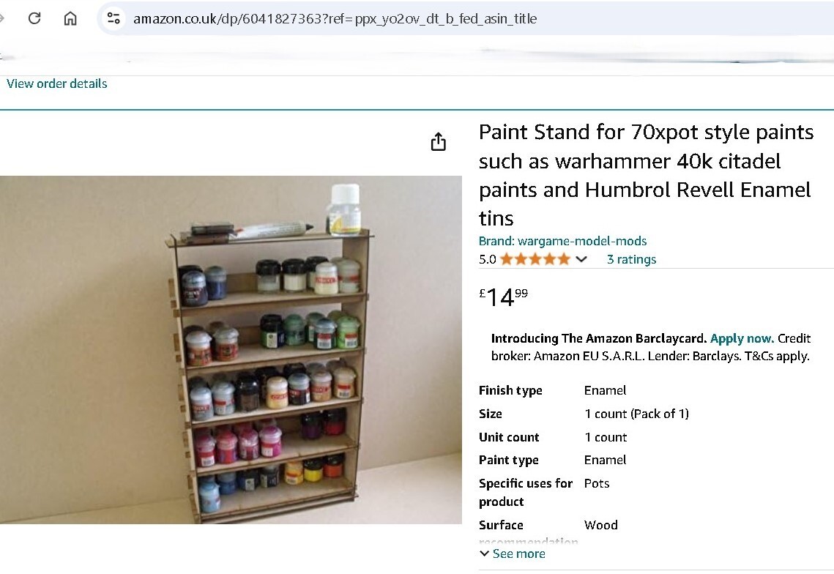Open site information icon in the address bar
The width and height of the screenshot is (834, 574).
point(113,19)
